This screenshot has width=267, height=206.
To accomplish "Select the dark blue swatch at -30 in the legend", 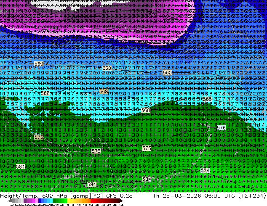I will (x=40, y=201).
